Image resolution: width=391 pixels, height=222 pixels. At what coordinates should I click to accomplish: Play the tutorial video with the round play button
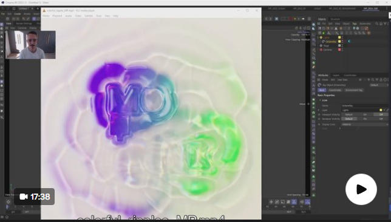coord(361,189)
